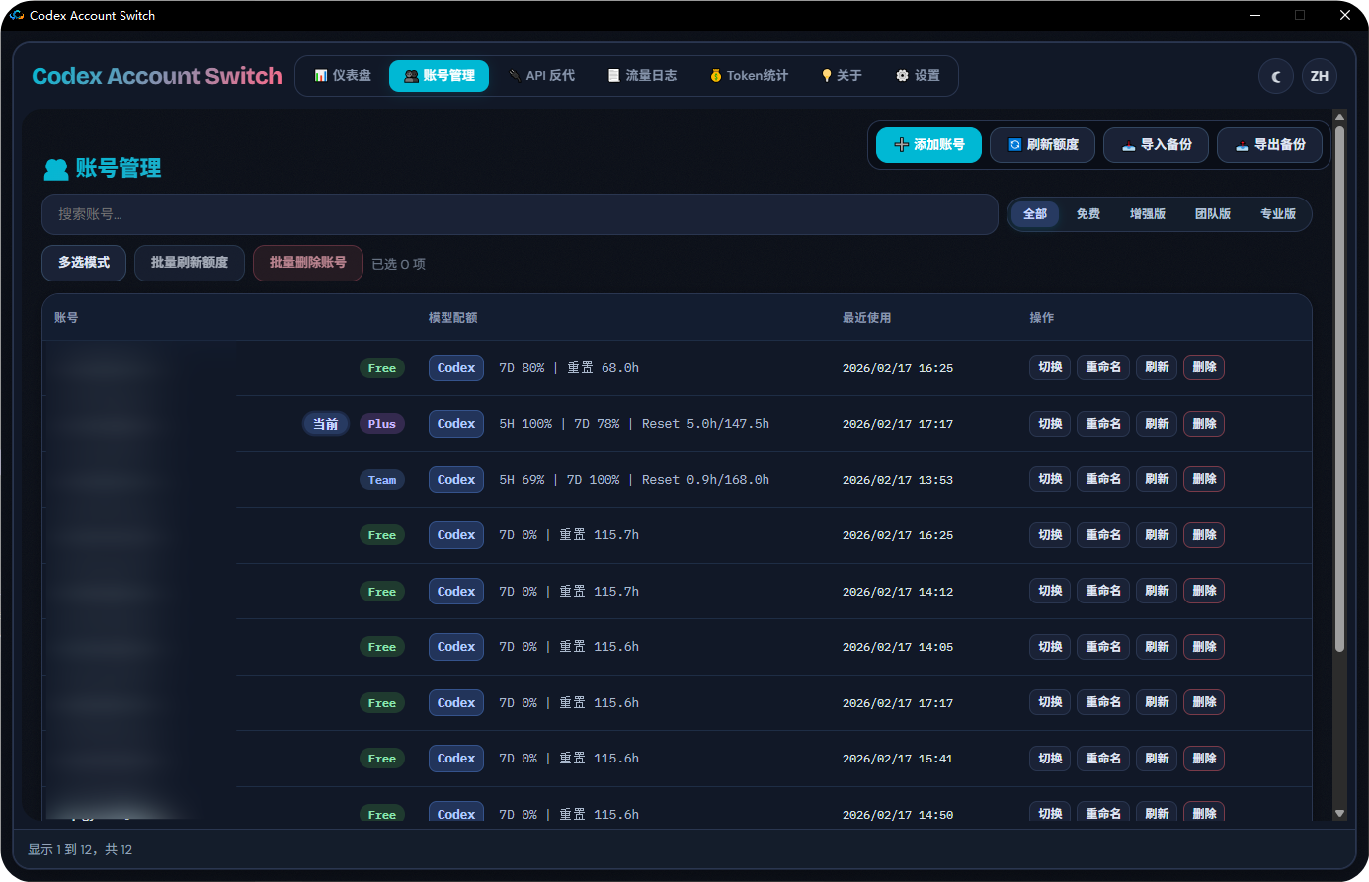
Task: Open the API 反代 tab
Action: point(541,76)
